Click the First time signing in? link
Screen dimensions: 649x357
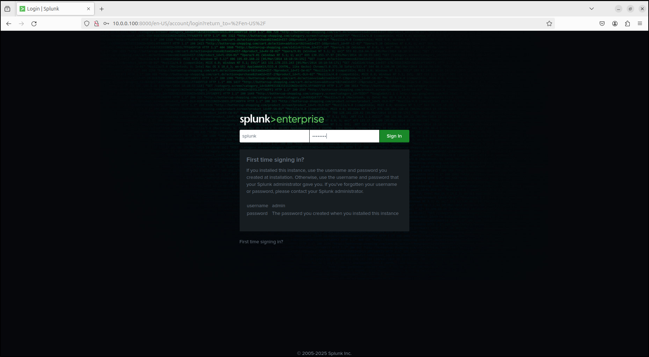[261, 242]
